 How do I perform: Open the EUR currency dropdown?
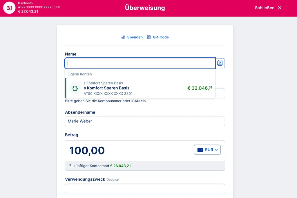[x=207, y=150]
